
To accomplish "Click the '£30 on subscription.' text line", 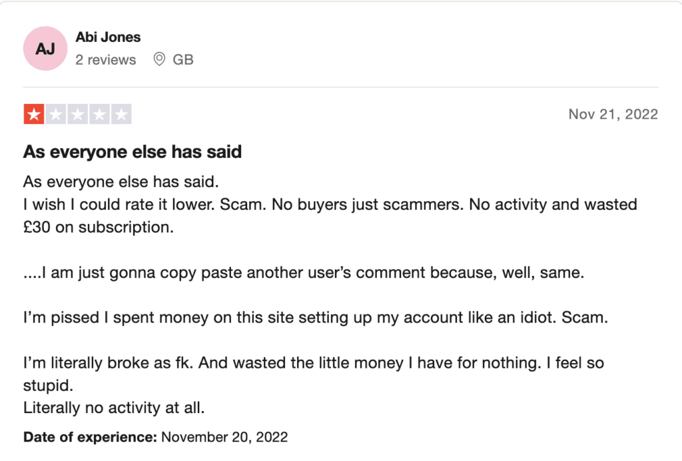I will 99,227.
